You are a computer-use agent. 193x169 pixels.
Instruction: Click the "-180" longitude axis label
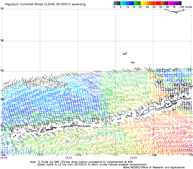click(3, 155)
